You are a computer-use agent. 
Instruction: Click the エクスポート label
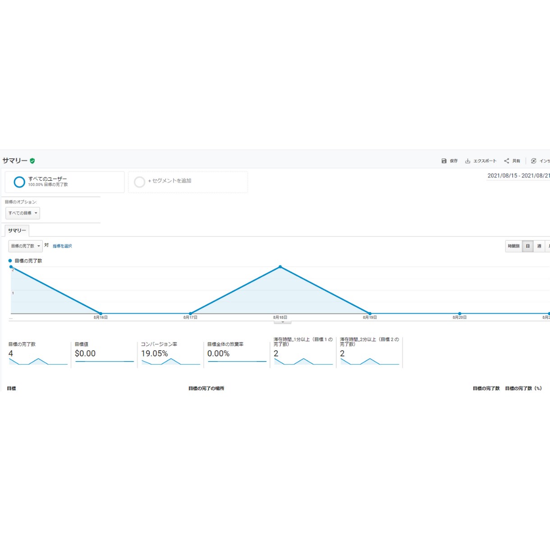[x=485, y=161]
